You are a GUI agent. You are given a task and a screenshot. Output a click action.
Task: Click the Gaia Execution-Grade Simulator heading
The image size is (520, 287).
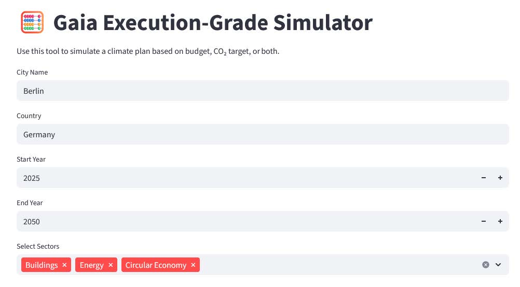(x=213, y=23)
